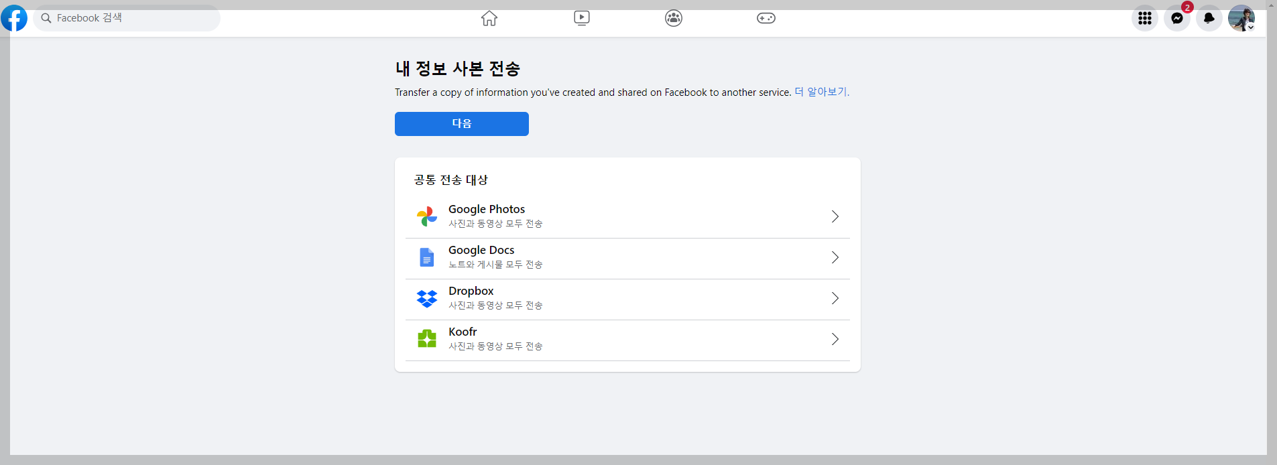Select Koofr destination

pos(627,340)
